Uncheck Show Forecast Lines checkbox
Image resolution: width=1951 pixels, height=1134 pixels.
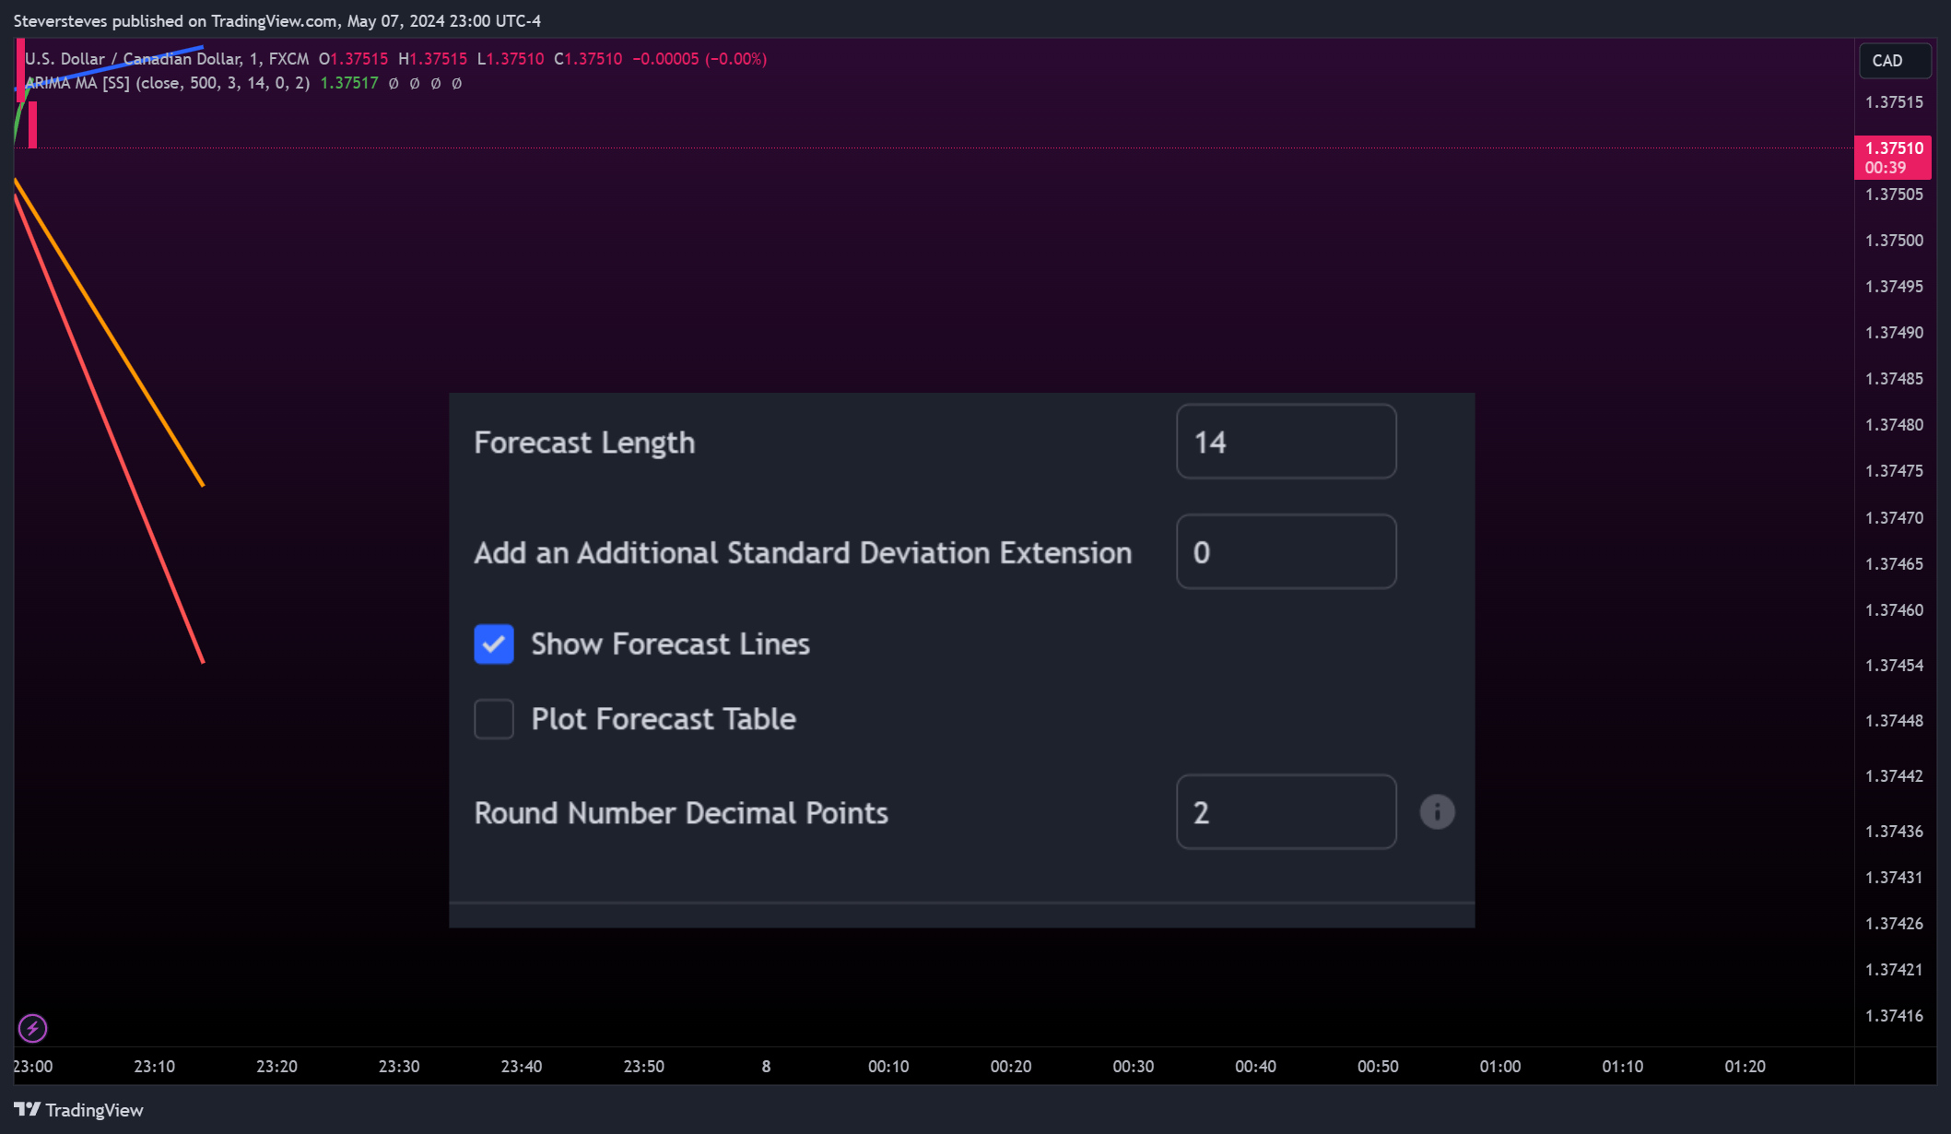point(494,644)
